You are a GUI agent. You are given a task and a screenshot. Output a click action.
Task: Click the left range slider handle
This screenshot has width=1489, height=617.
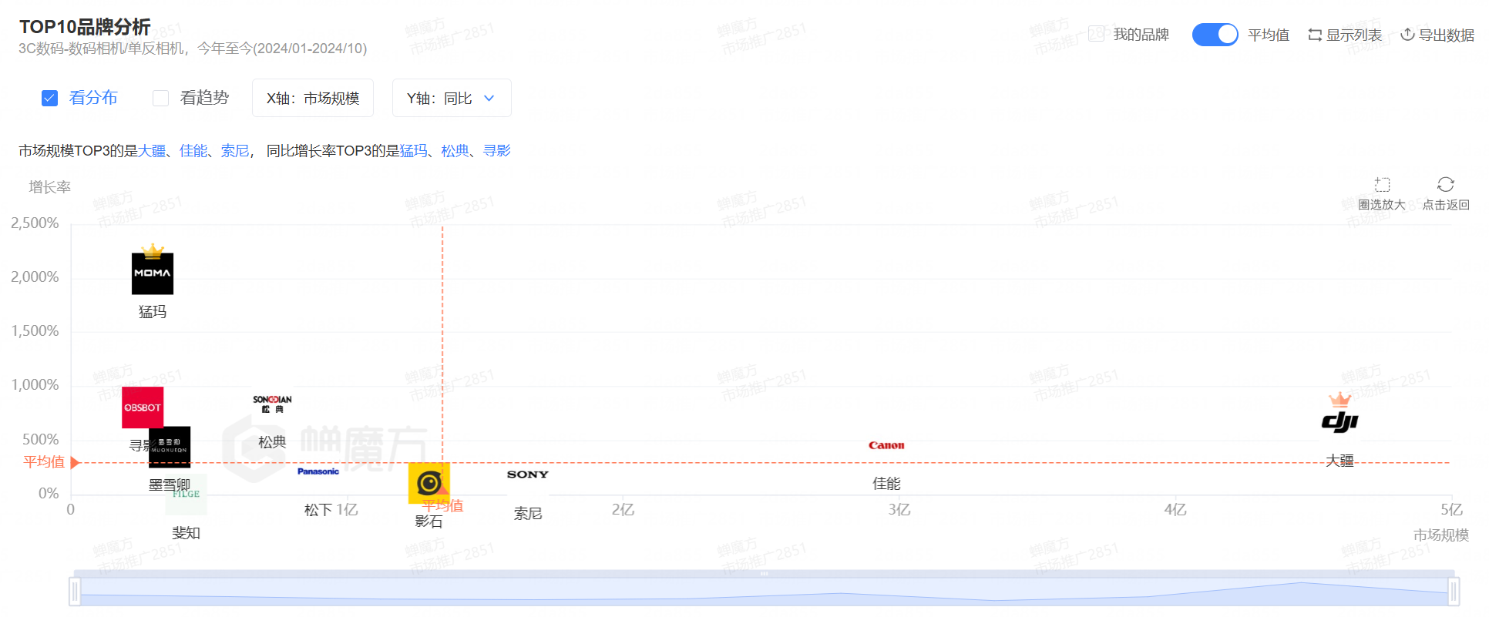[x=75, y=592]
